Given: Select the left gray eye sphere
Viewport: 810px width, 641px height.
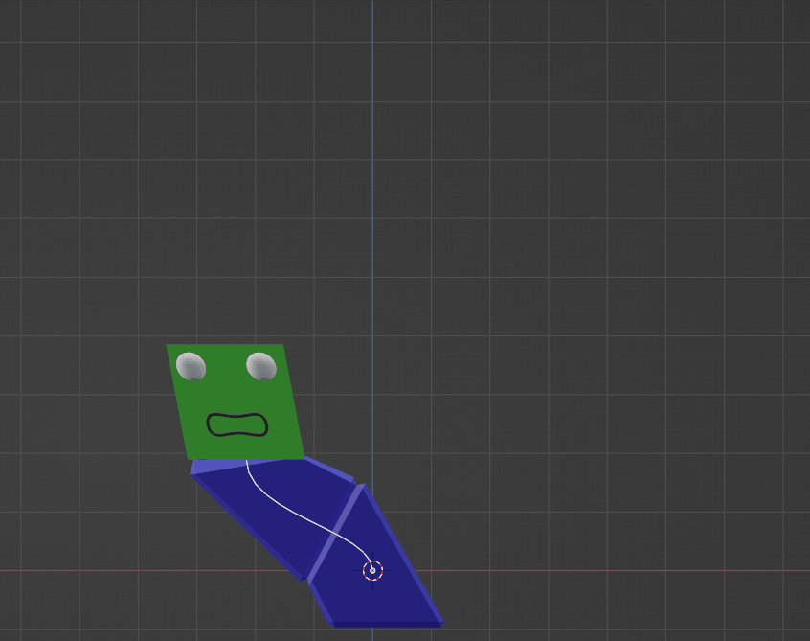Looking at the screenshot, I should coord(191,367).
